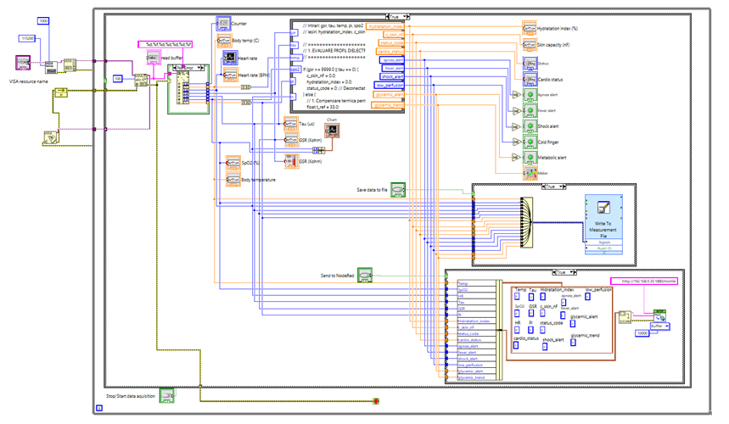Select the status_code formula node output
This screenshot has width=729, height=424.
pyautogui.click(x=391, y=42)
